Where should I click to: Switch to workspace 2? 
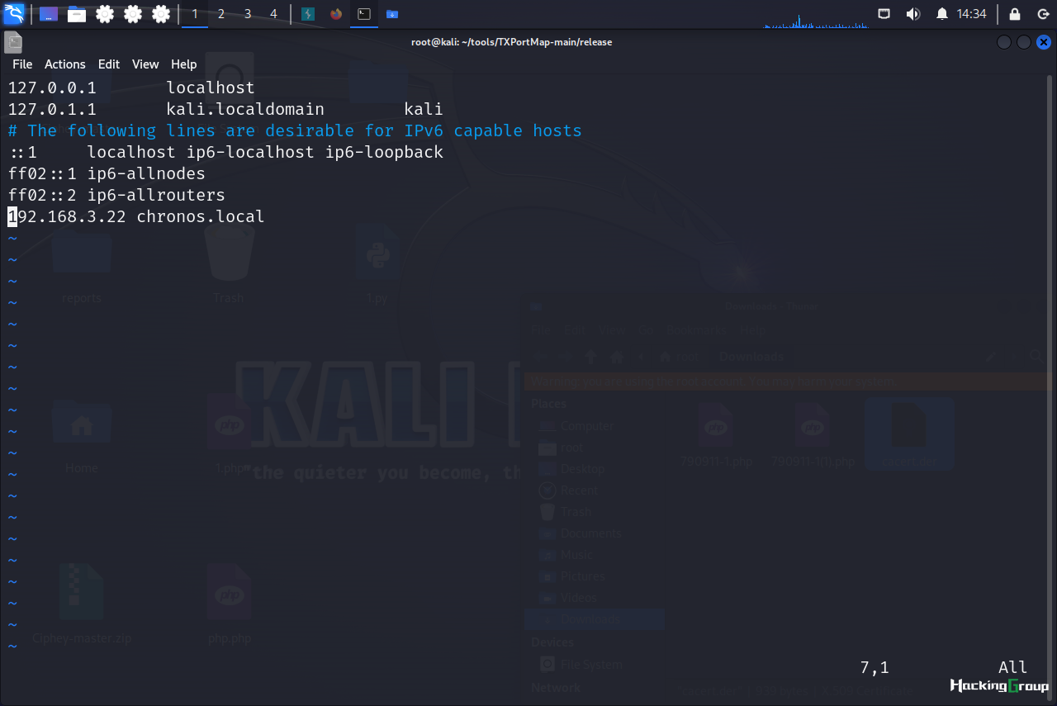pyautogui.click(x=221, y=14)
